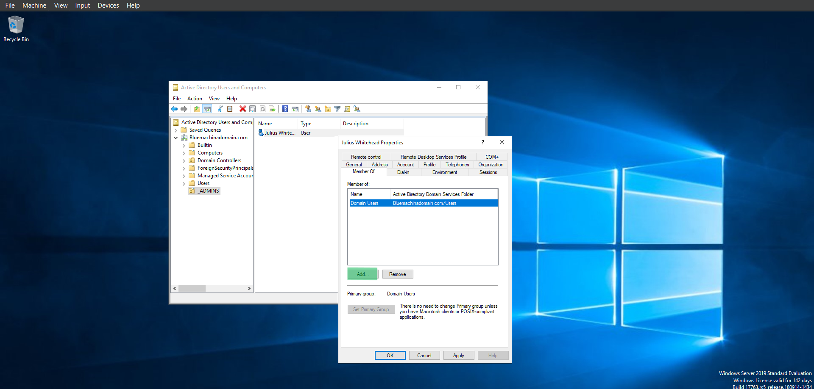Click the Cut scissors icon
This screenshot has height=389, width=814.
click(x=220, y=109)
